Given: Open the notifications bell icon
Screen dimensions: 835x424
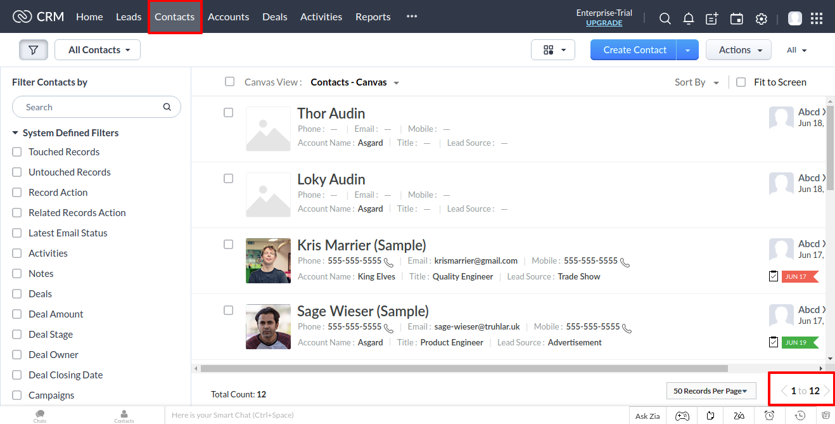Looking at the screenshot, I should (689, 19).
